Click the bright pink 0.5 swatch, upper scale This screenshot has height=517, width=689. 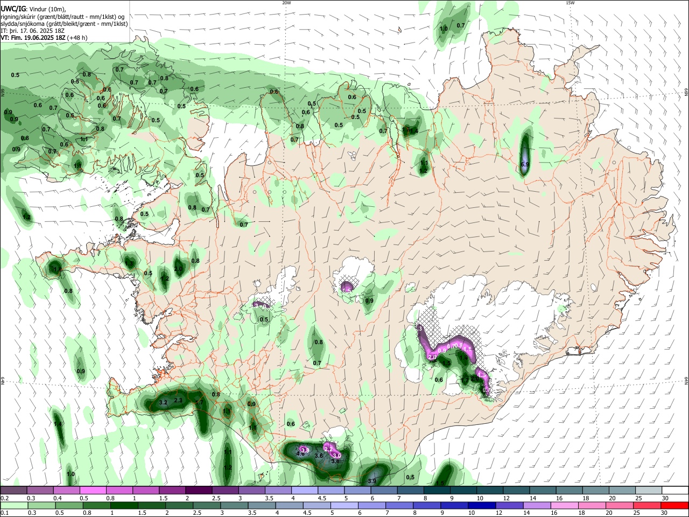tap(93, 490)
